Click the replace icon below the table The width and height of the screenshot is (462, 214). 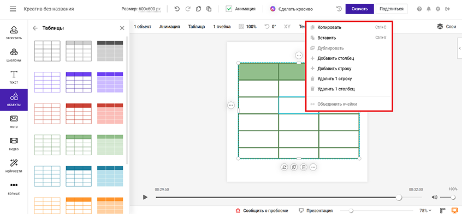tap(285, 167)
